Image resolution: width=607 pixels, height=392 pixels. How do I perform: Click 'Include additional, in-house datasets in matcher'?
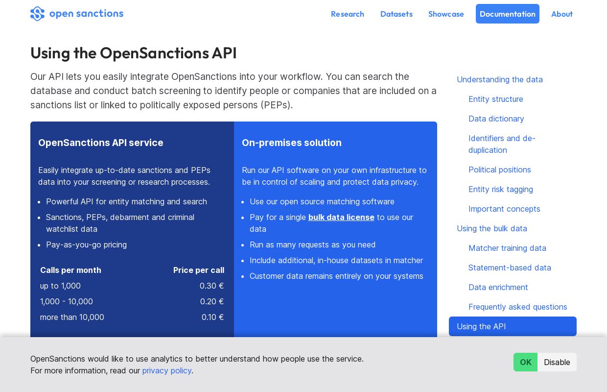click(x=336, y=260)
